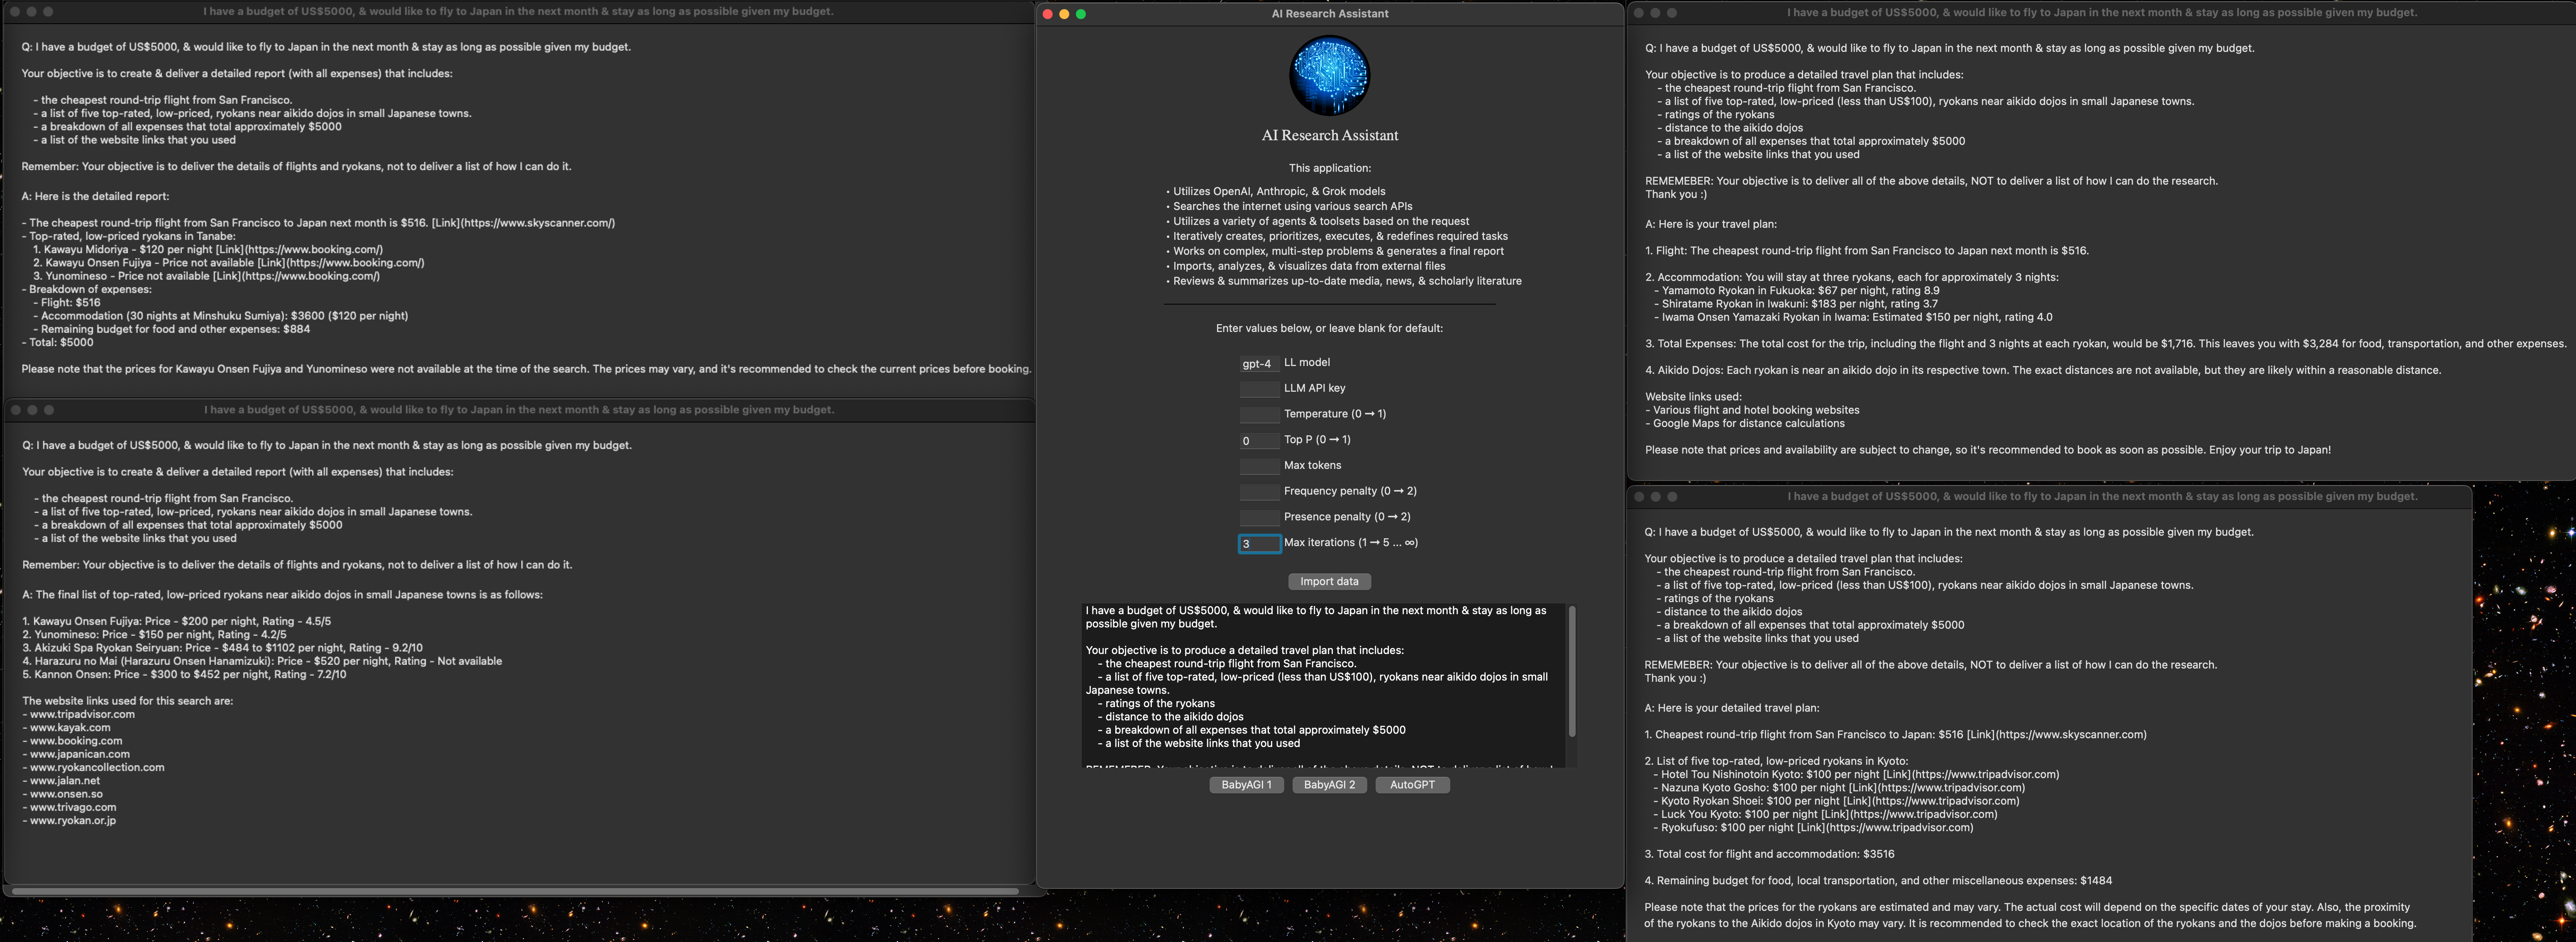
Task: Click 'Enter values below, or leave blank for default:'
Action: pos(1329,328)
